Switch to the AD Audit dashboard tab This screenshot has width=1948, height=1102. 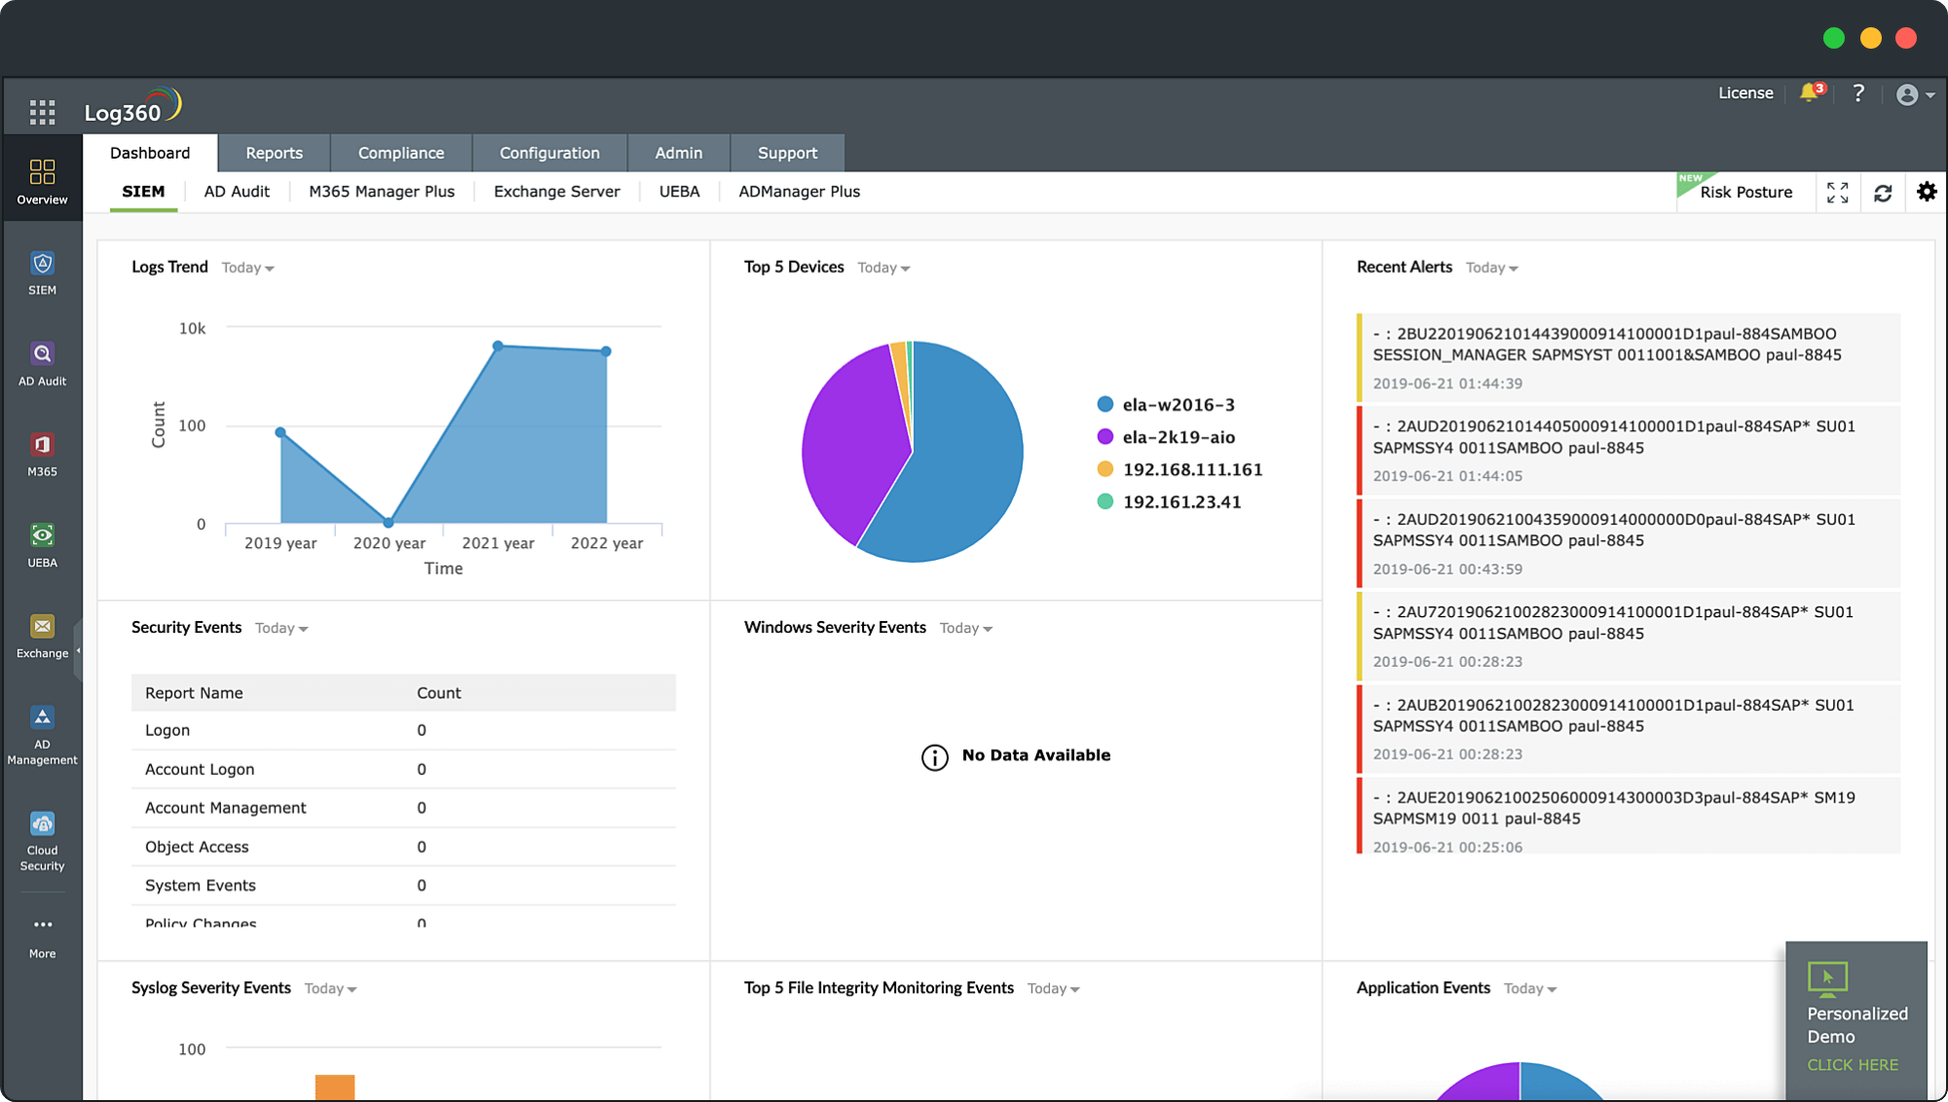[x=237, y=191]
